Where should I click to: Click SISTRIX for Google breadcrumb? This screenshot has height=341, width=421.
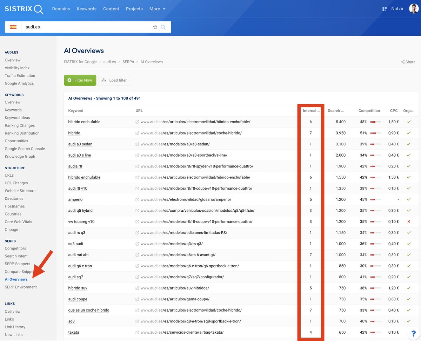tap(80, 62)
